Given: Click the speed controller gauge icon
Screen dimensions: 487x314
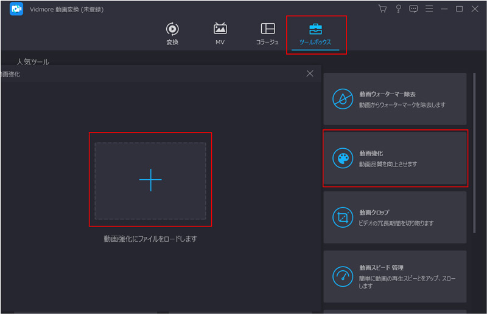Looking at the screenshot, I should tap(343, 276).
